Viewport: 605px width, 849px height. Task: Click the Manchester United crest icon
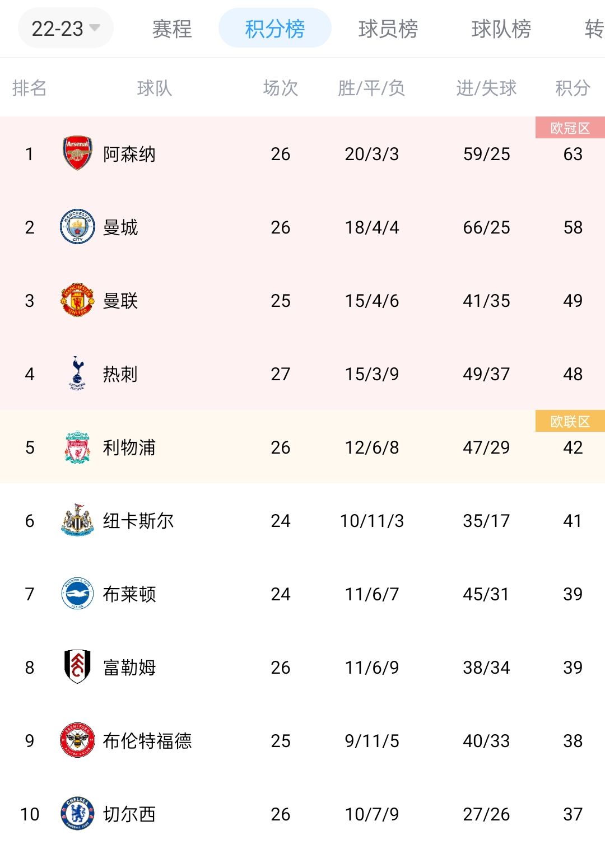click(78, 301)
